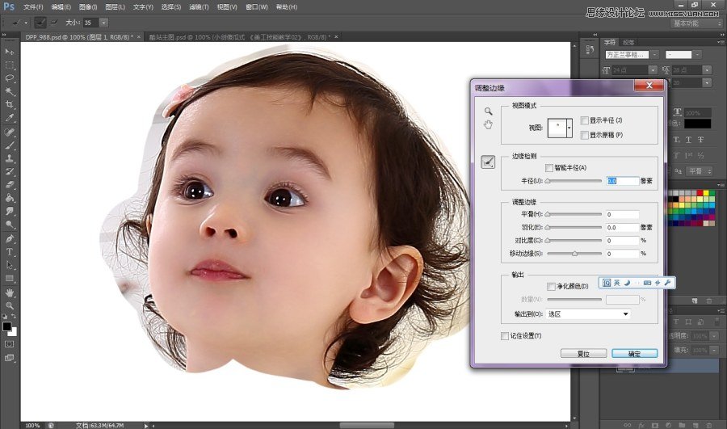Select the Hand tool in the toolbox
Viewport: 727px width, 429px height.
pos(9,292)
